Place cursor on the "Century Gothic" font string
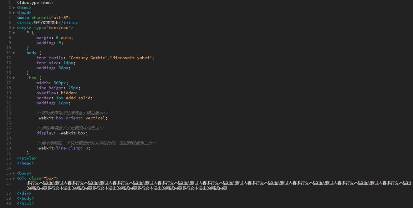 coord(88,58)
